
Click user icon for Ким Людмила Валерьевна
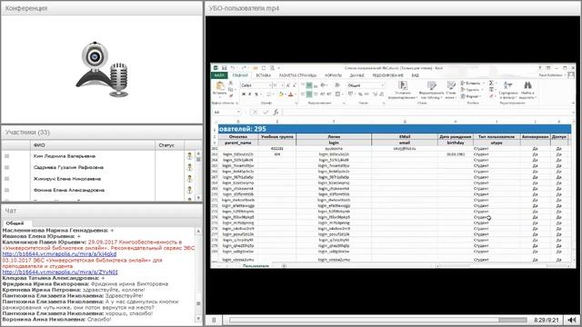(189, 156)
